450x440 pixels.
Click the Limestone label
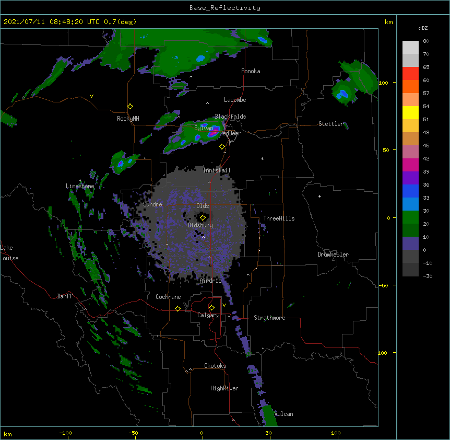pyautogui.click(x=80, y=186)
